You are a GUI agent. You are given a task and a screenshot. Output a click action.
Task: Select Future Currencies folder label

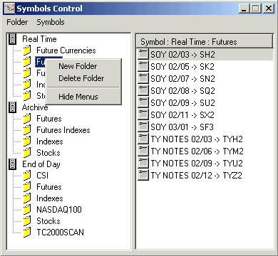pos(66,50)
